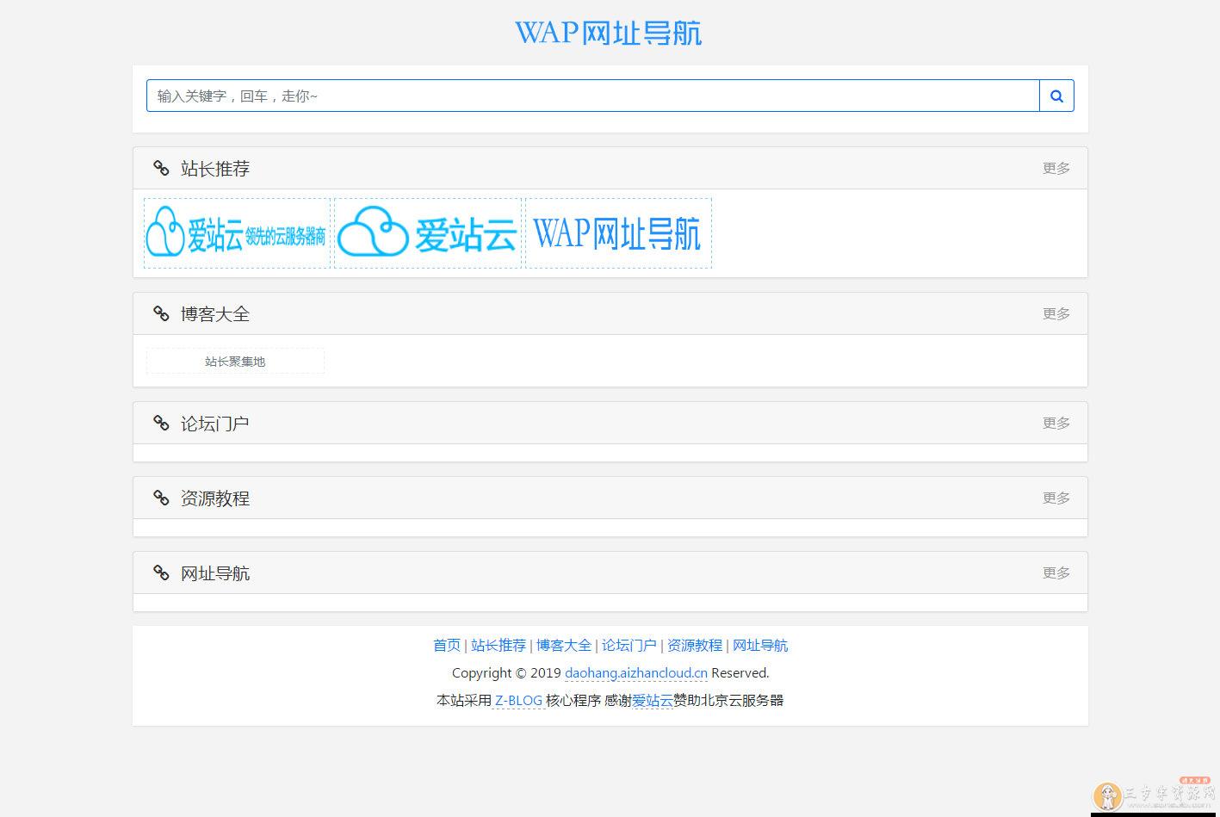Screen dimensions: 1220x817
Task: Select 论坛门户 in the footer navigation
Action: [629, 646]
